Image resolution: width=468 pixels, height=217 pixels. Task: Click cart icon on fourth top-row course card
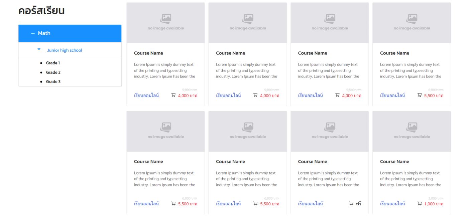click(420, 95)
